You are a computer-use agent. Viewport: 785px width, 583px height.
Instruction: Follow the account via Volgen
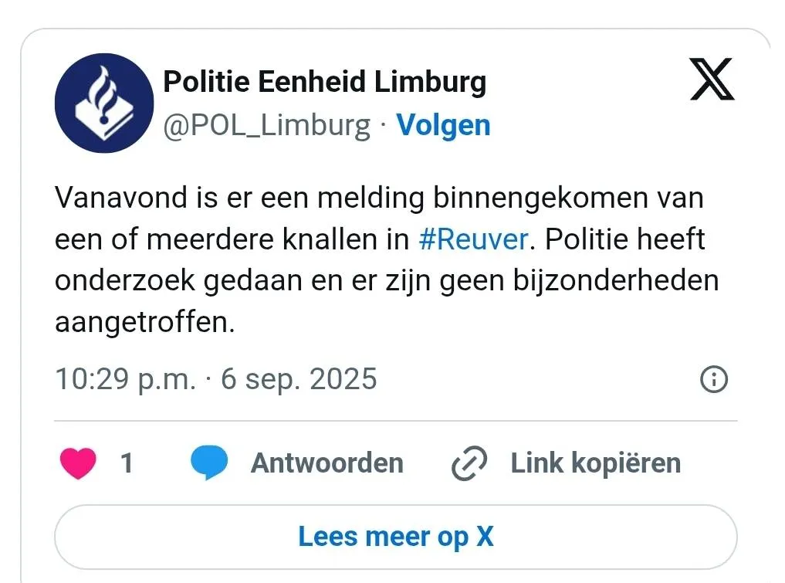pos(443,125)
